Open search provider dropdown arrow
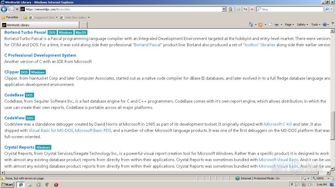 coord(332,9)
